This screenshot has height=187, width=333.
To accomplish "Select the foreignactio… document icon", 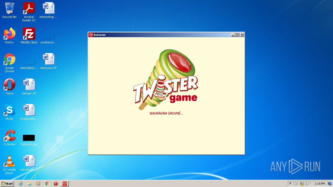I will 29,112.
